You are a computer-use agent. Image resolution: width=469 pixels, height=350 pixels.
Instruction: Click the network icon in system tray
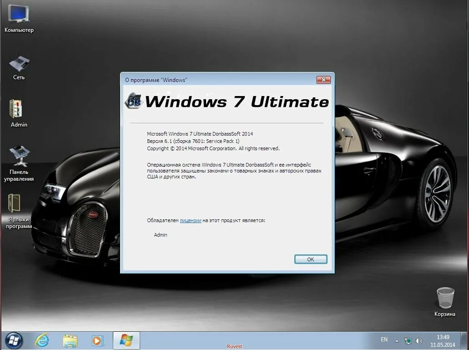point(408,340)
